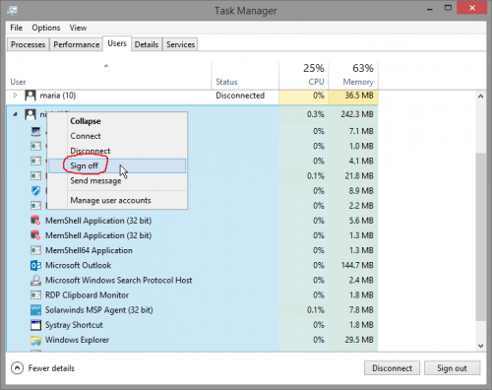This screenshot has width=492, height=390.
Task: Choose Collapse in the context menu
Action: click(x=117, y=121)
